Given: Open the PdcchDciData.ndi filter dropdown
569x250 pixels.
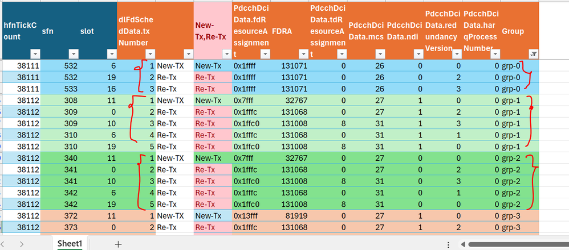Looking at the screenshot, I should [x=418, y=54].
